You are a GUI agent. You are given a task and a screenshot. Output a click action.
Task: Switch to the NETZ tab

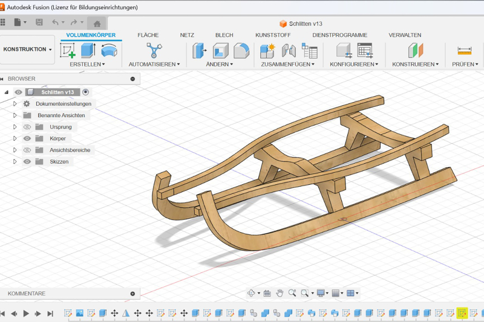click(x=187, y=35)
